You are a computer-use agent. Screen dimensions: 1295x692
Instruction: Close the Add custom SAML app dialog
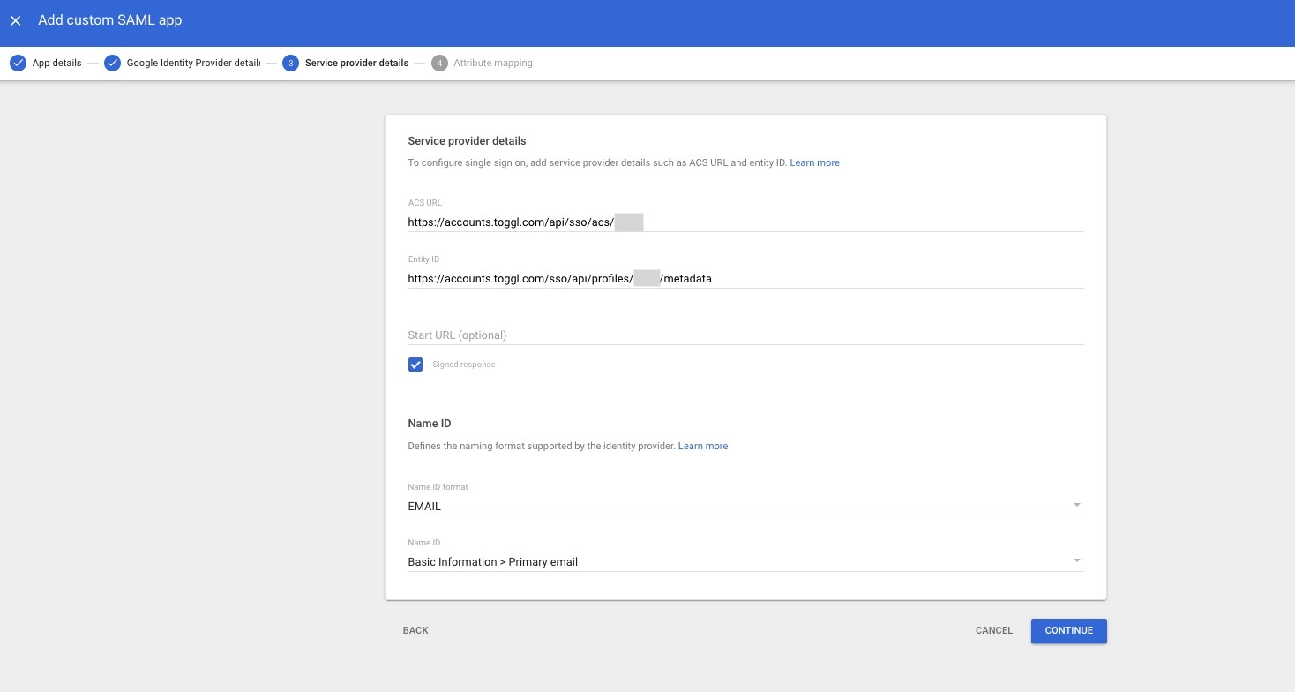[x=16, y=20]
